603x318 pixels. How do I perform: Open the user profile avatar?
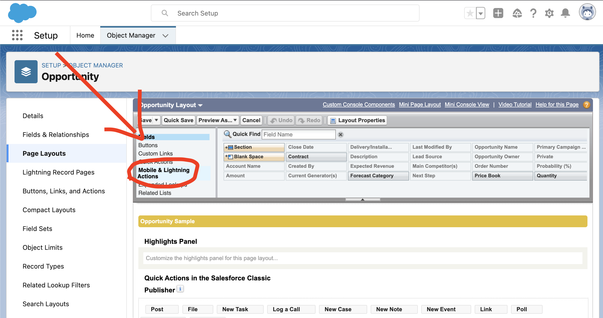pos(587,12)
